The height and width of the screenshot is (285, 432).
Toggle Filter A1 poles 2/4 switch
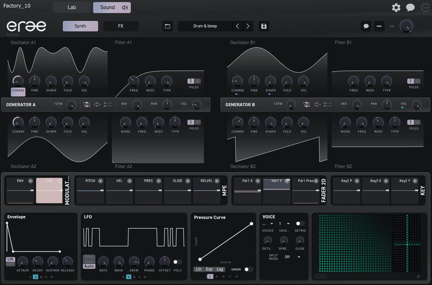pyautogui.click(x=194, y=81)
